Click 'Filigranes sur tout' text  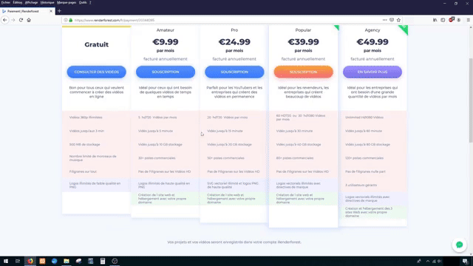(x=83, y=171)
